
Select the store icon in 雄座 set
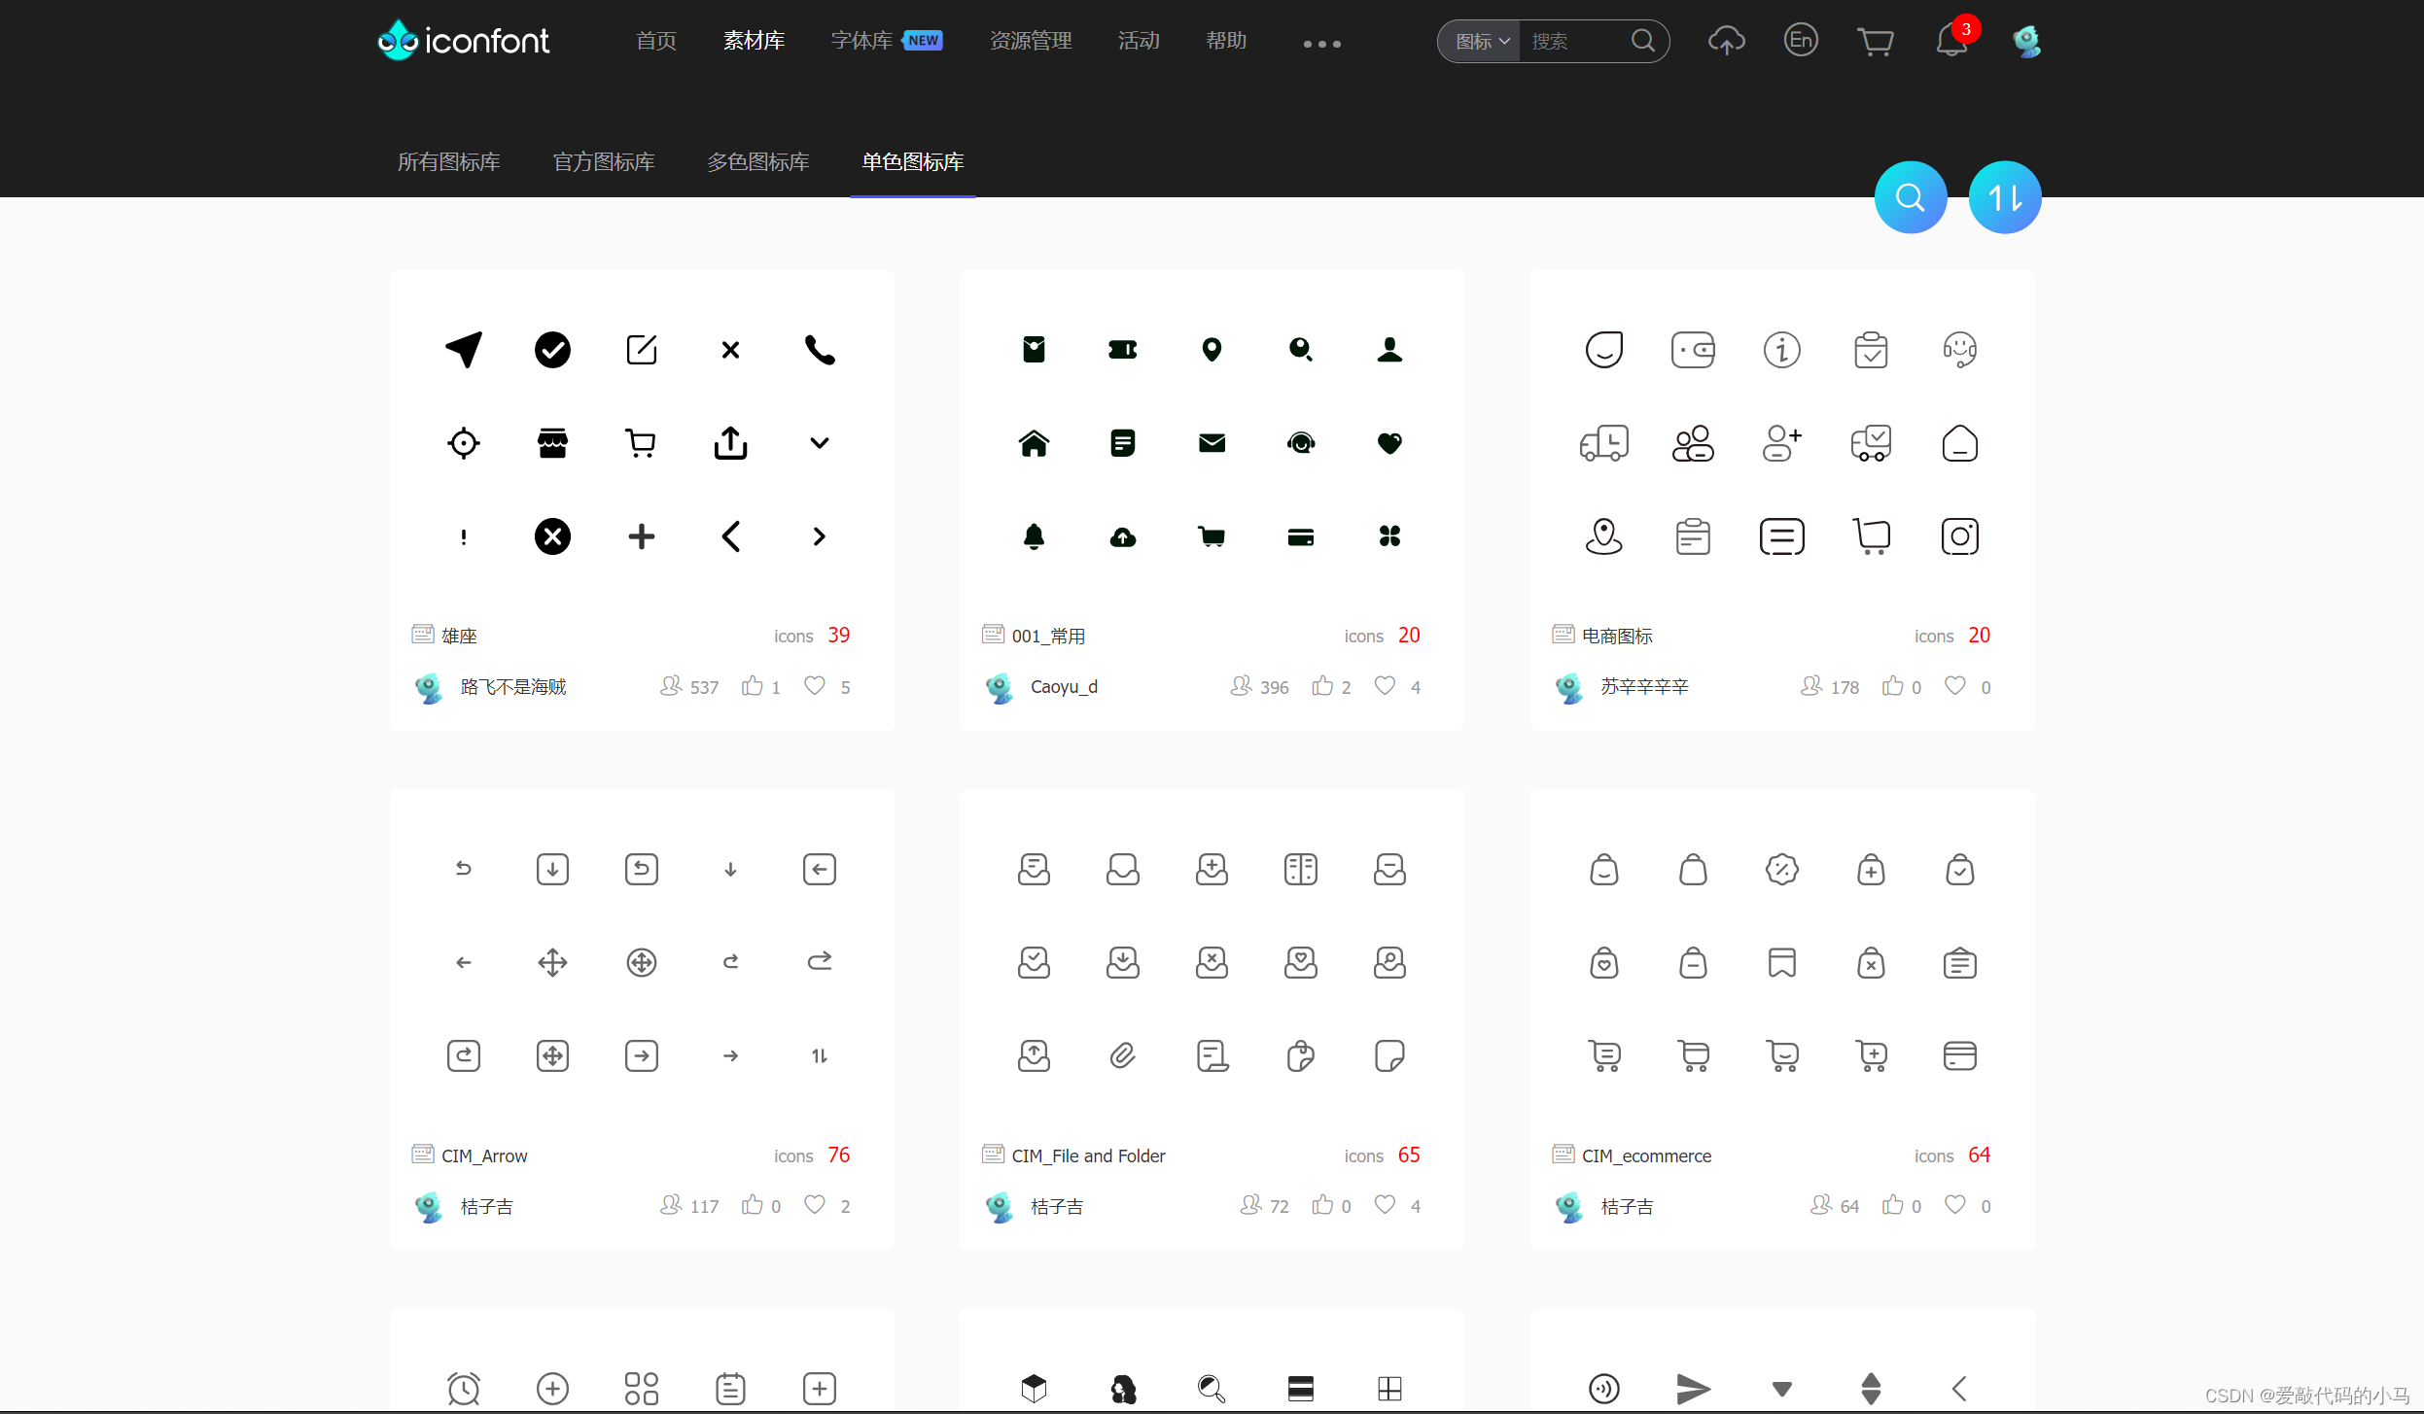[552, 442]
